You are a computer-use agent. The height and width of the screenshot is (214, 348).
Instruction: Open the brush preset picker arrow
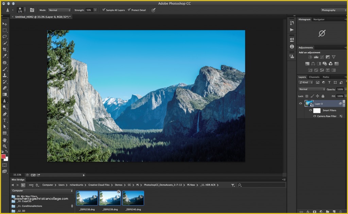(x=25, y=10)
